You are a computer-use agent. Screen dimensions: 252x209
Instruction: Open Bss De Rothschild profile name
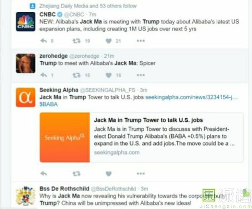64,189
